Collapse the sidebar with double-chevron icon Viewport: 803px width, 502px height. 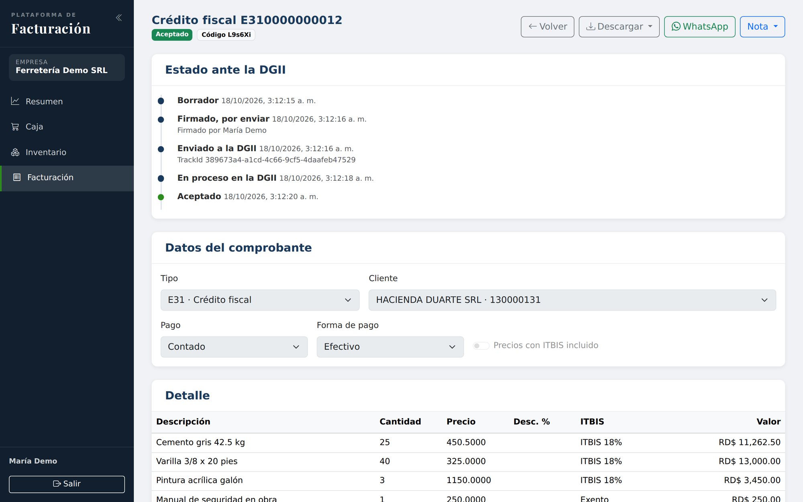point(119,18)
